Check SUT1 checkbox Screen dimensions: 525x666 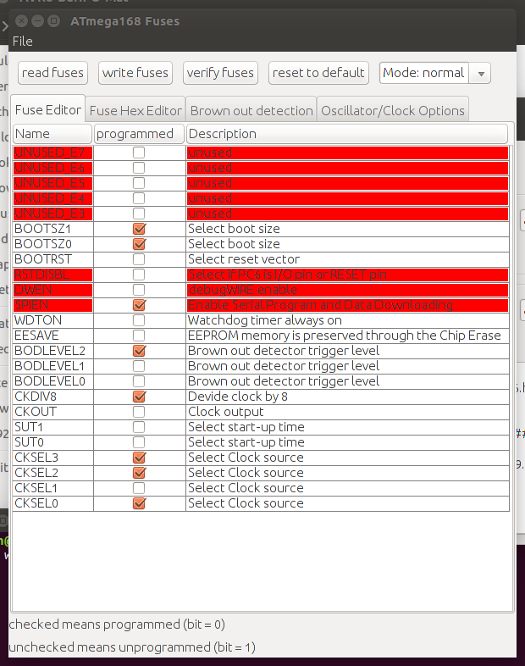pyautogui.click(x=139, y=427)
